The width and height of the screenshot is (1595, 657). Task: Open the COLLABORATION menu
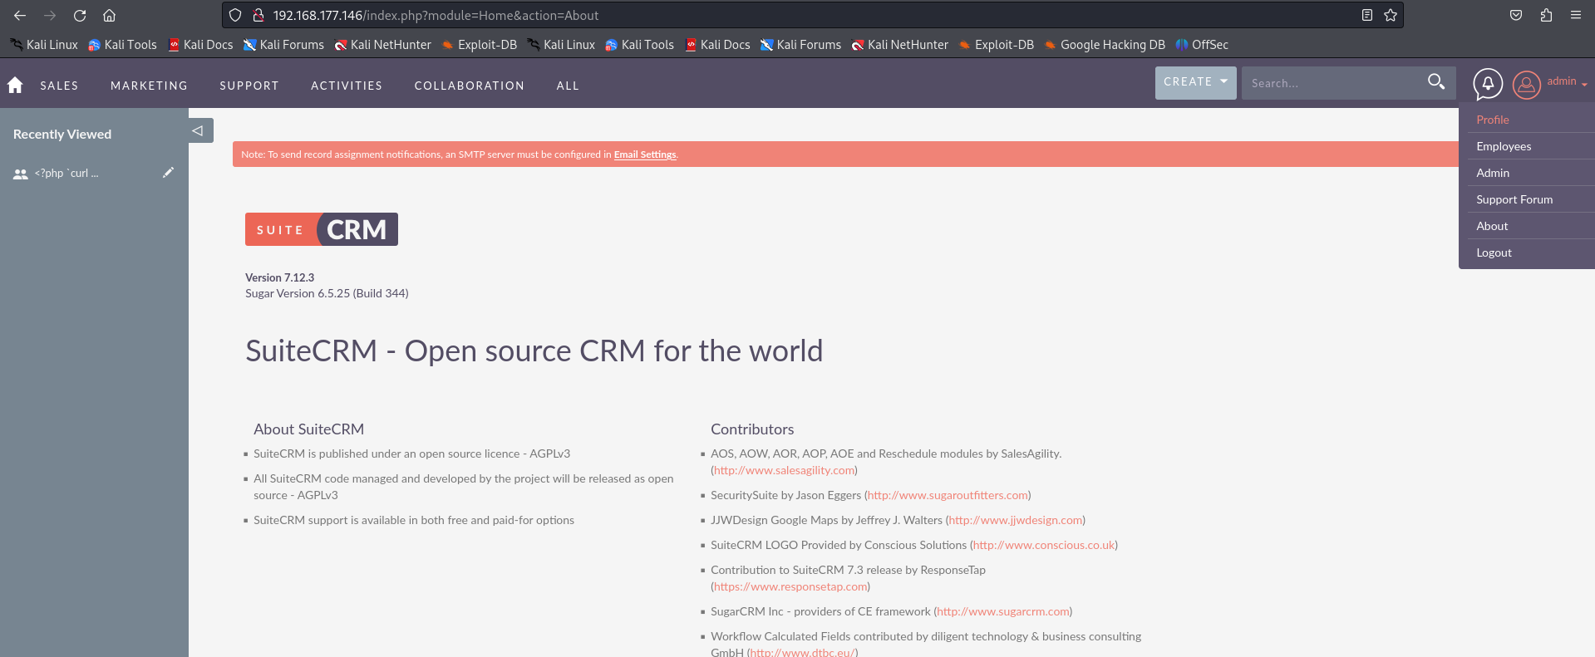tap(470, 86)
